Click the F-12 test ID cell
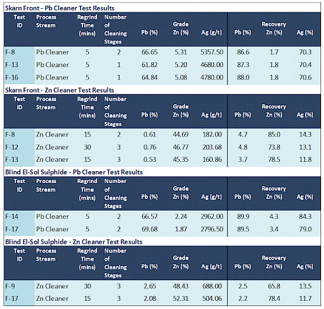324x309 pixels. [x=12, y=147]
